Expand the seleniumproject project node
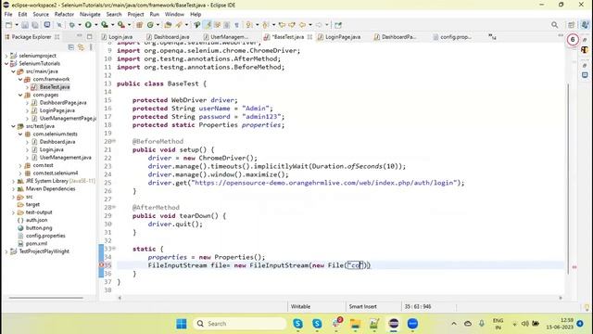This screenshot has height=334, width=593. (x=6, y=56)
